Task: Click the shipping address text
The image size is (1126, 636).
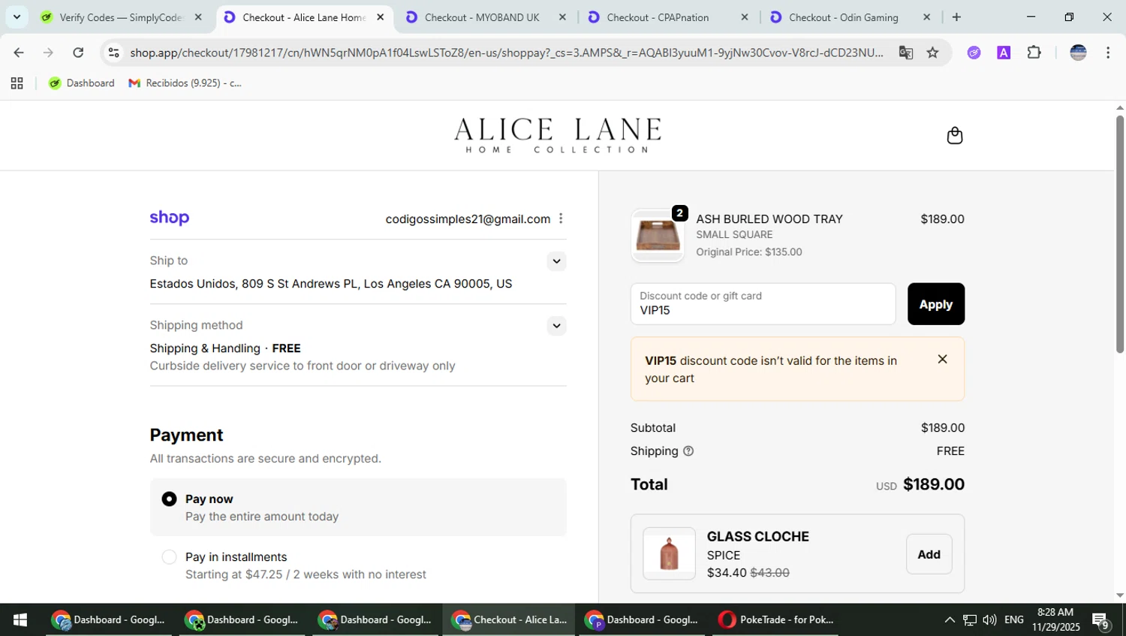Action: [331, 284]
